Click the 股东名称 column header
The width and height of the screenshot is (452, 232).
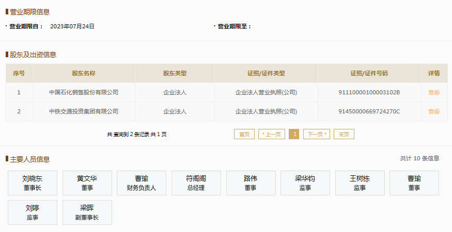(84, 73)
